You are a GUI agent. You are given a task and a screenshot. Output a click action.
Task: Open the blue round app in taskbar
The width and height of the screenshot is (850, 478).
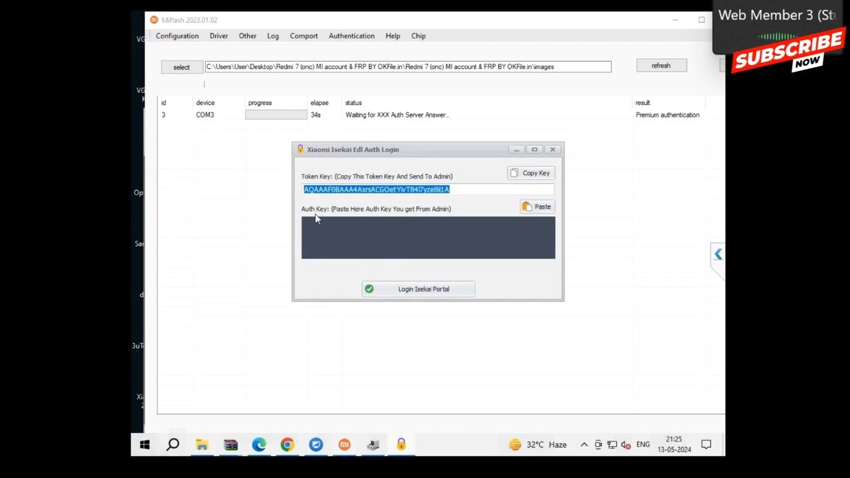pos(316,445)
